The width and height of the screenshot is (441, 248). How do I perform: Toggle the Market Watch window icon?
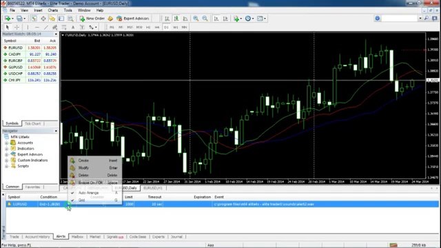[34, 19]
